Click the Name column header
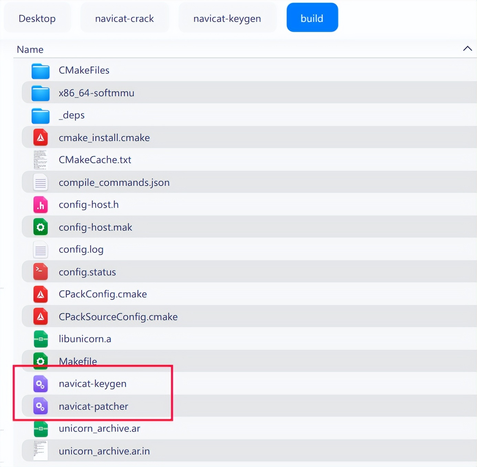 30,50
